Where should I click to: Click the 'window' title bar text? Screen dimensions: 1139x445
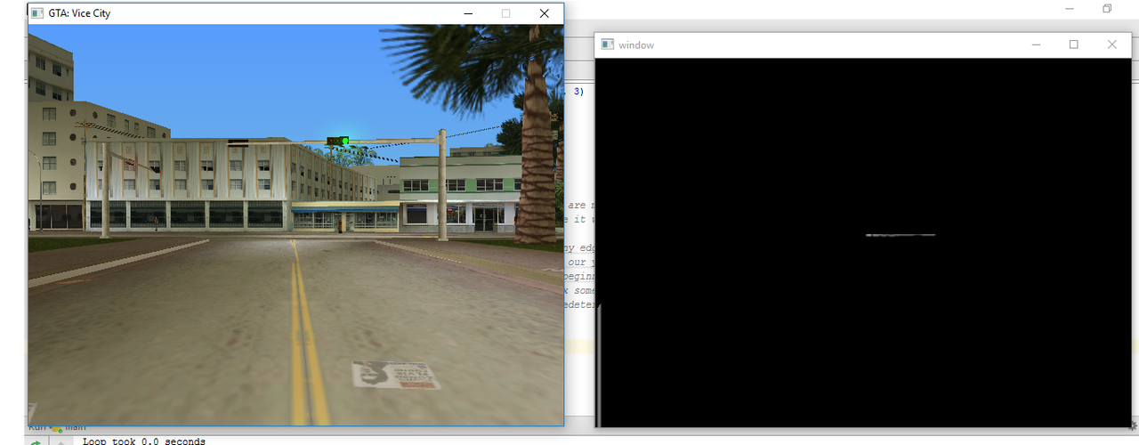tap(636, 44)
